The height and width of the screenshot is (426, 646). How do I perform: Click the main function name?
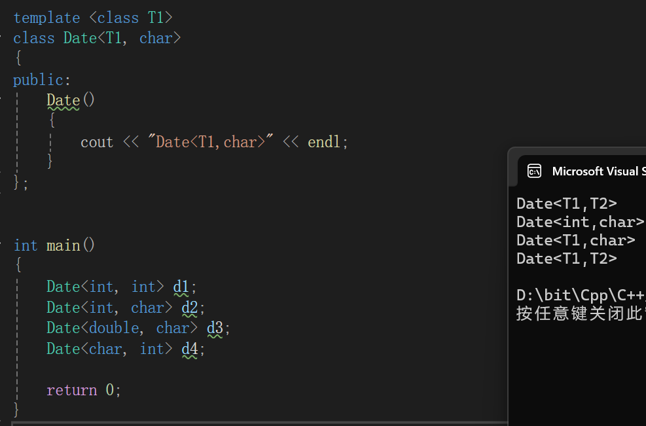coord(63,245)
